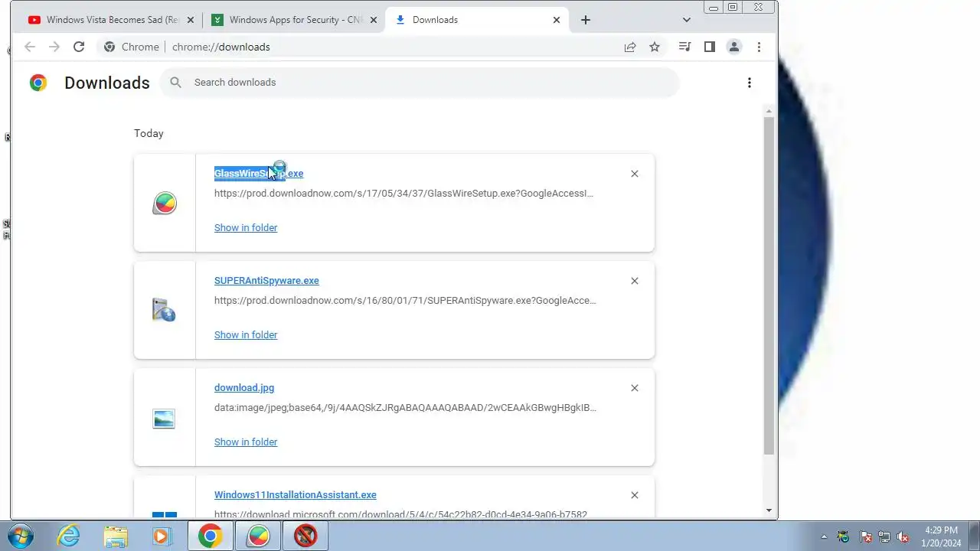Close the Downloads tab

tap(557, 20)
